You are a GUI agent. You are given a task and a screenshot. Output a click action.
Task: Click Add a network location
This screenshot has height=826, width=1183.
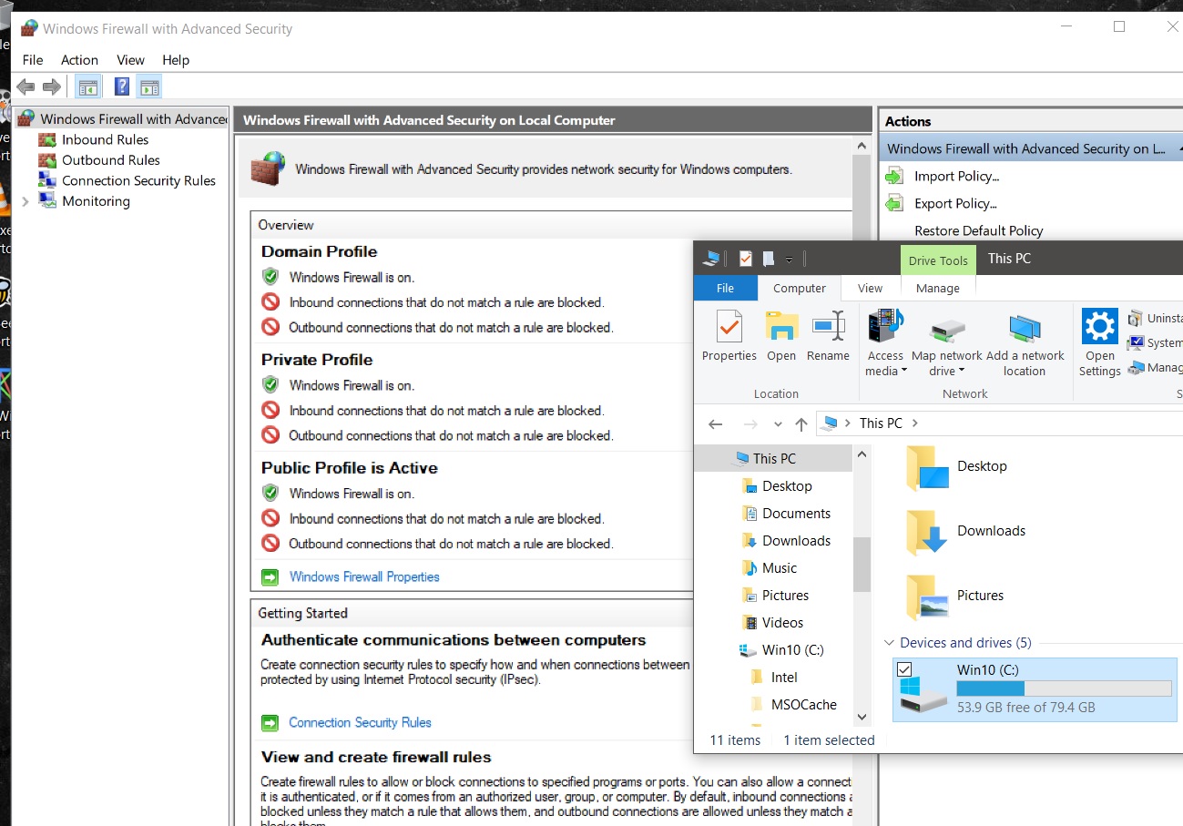(x=1025, y=342)
